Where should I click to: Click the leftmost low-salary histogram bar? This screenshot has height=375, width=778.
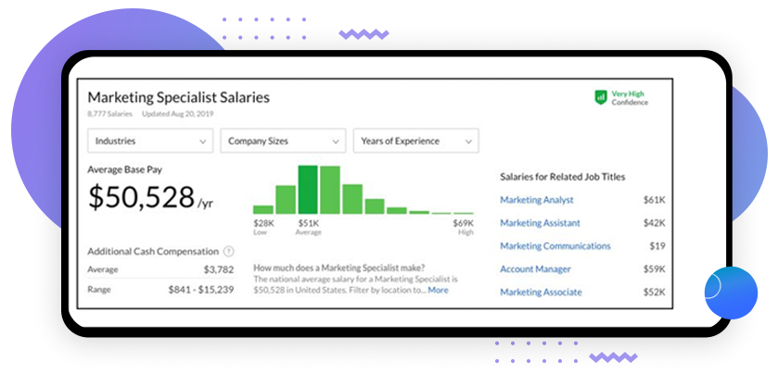click(x=263, y=209)
